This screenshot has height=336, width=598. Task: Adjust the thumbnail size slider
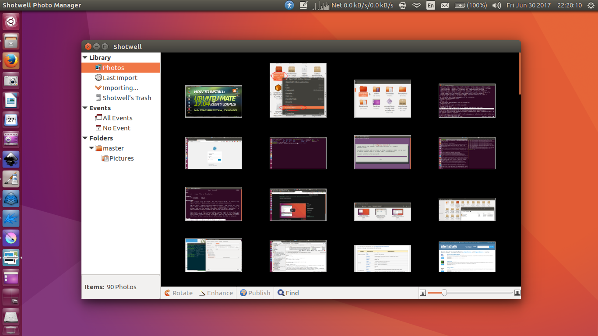[x=445, y=292]
